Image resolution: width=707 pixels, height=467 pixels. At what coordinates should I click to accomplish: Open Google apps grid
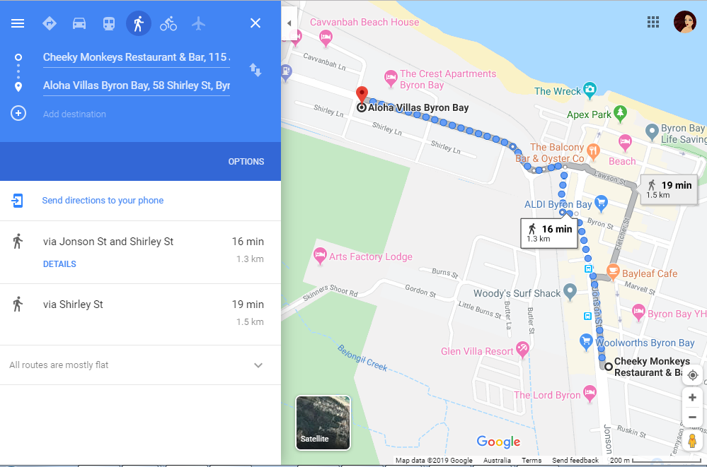click(x=653, y=22)
